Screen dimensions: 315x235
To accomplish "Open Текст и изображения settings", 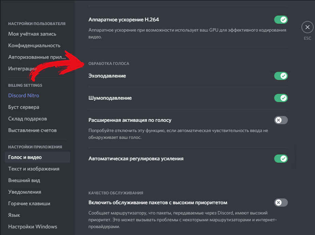I will (34, 169).
